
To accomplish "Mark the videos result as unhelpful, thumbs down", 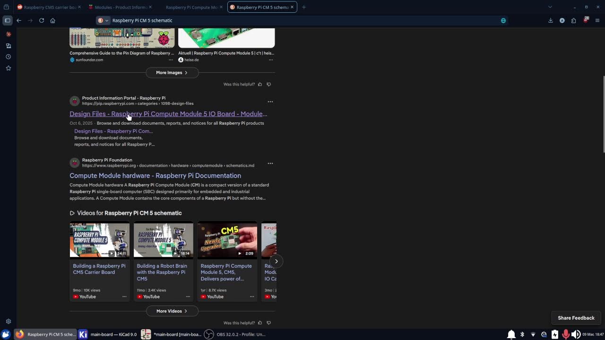I will click(269, 323).
